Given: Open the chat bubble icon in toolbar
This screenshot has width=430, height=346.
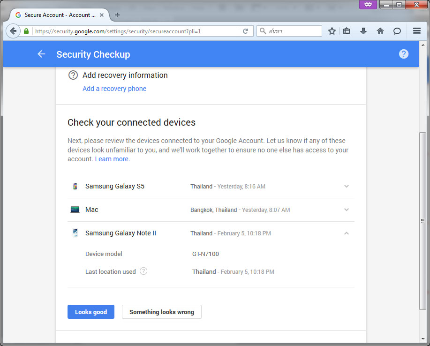Looking at the screenshot, I should 397,31.
